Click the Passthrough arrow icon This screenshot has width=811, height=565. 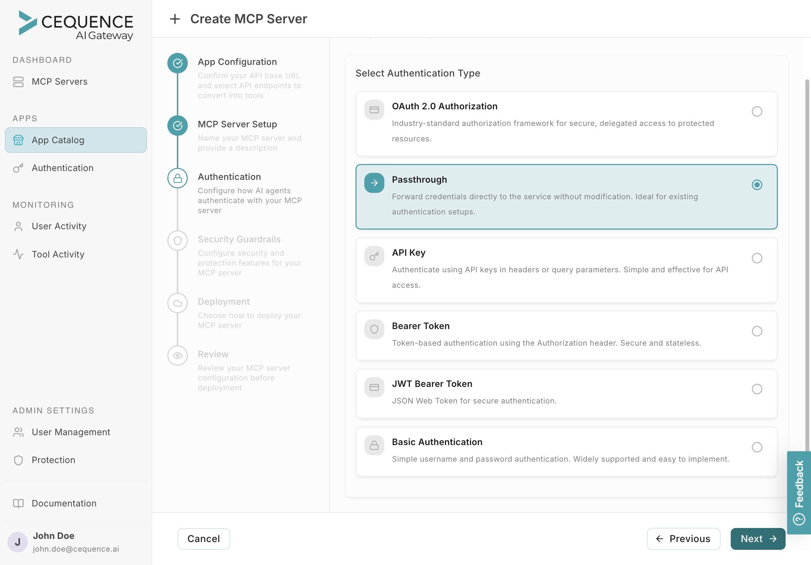374,183
